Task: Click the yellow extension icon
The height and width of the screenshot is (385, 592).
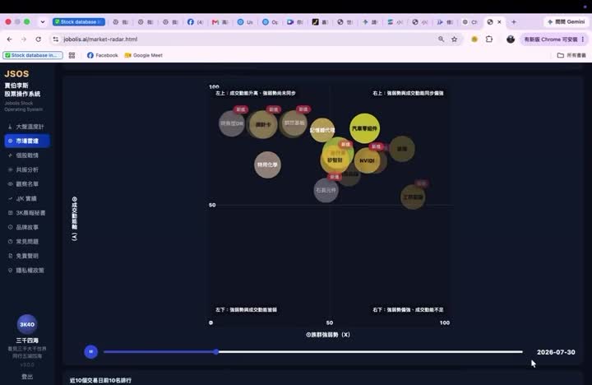Action: 474,39
